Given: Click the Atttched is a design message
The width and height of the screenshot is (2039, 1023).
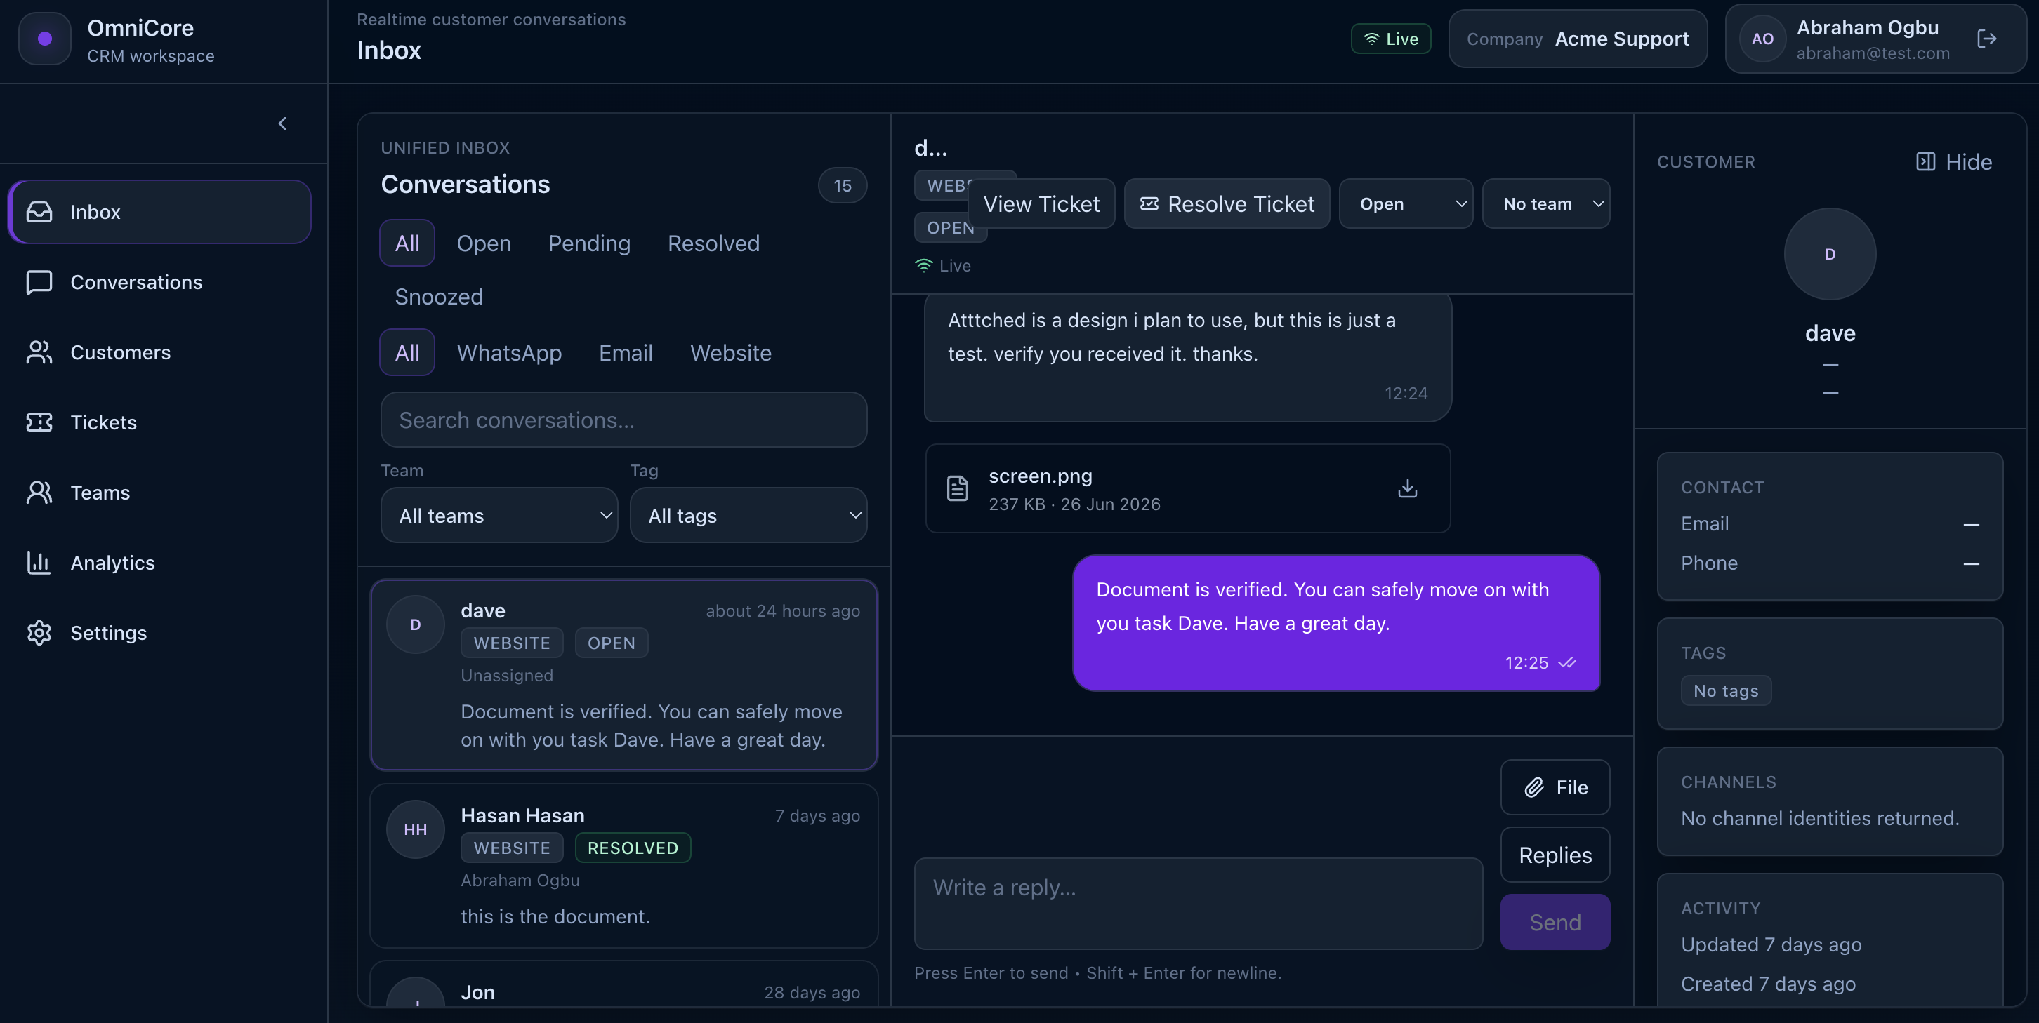Looking at the screenshot, I should pyautogui.click(x=1187, y=358).
